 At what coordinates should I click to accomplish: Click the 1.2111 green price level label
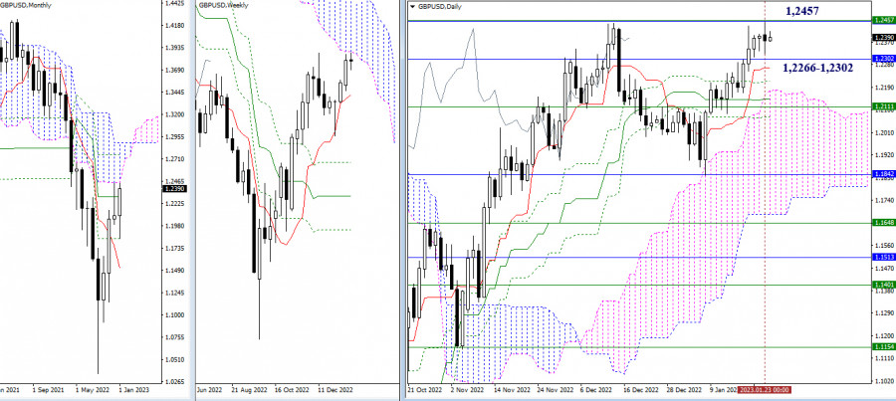(x=884, y=106)
